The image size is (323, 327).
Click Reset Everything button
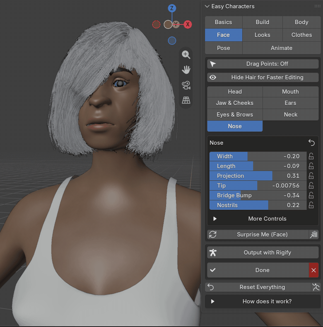point(258,287)
